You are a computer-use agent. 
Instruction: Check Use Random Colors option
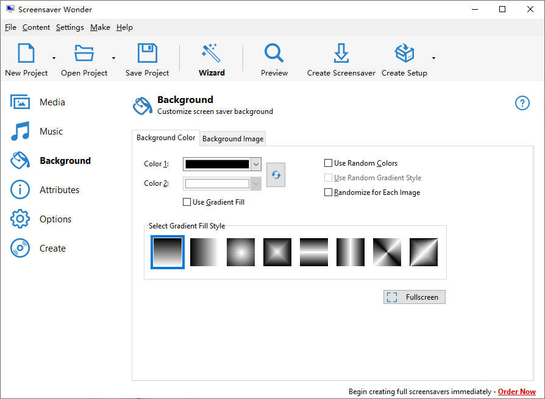click(329, 163)
